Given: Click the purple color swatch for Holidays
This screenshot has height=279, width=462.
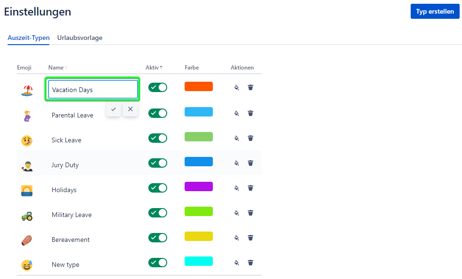Looking at the screenshot, I should (198, 186).
